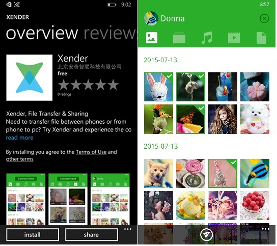Tap the second 2015-07-13 date header
The height and width of the screenshot is (246, 277).
[160, 146]
